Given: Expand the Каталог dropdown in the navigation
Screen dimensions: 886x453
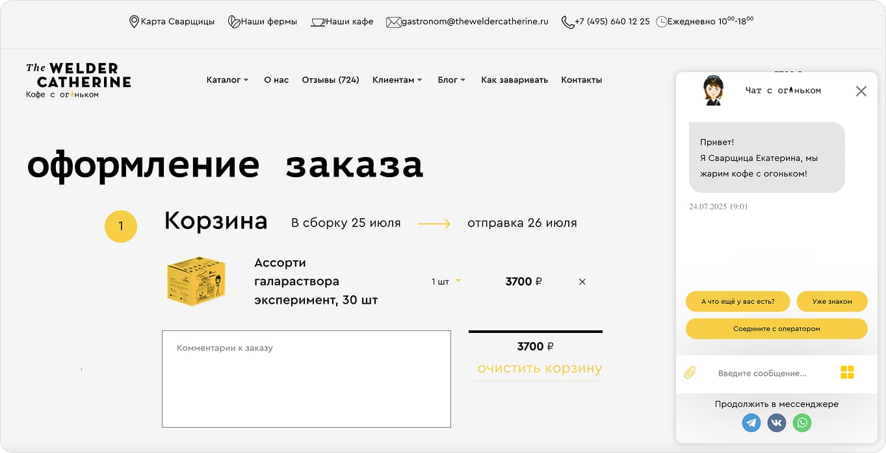Looking at the screenshot, I should click(x=226, y=80).
